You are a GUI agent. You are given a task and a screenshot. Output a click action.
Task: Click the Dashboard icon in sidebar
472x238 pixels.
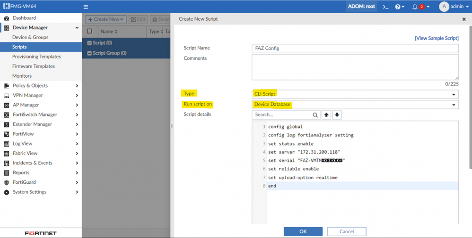click(6, 18)
